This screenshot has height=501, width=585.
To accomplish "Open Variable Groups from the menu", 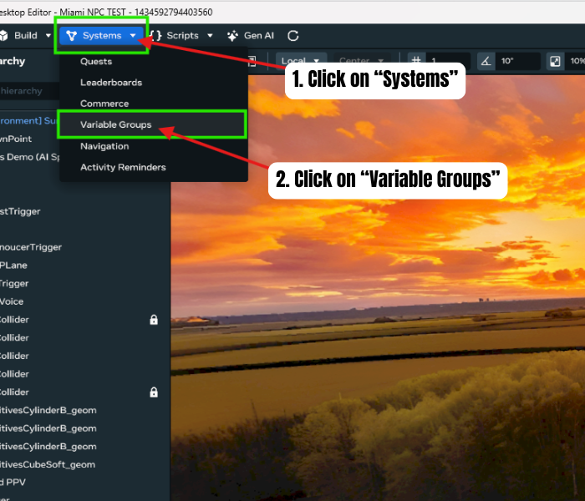I will [x=116, y=125].
